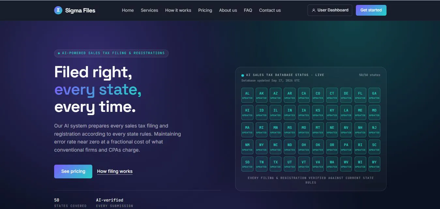This screenshot has width=440, height=209.
Task: Select the AI-powered sales tax filing badge
Action: pos(111,53)
